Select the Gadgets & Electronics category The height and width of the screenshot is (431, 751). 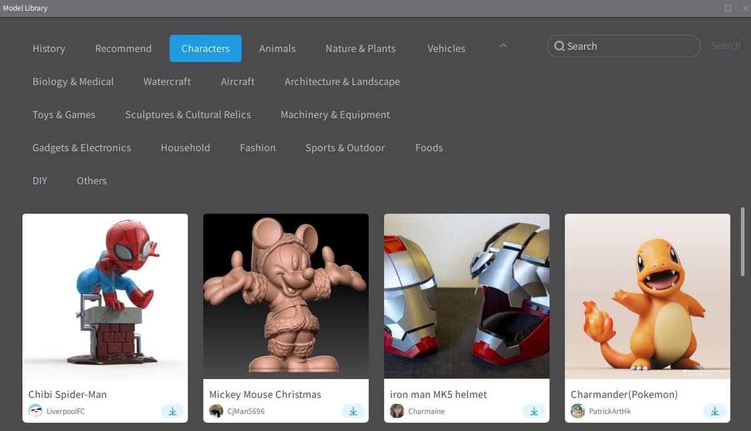click(82, 148)
